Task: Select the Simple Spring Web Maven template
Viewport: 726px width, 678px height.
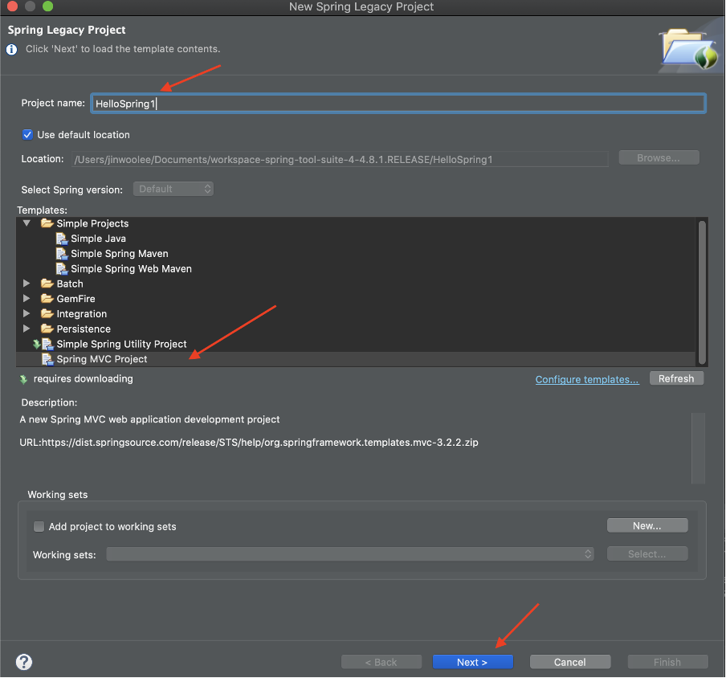Action: click(131, 268)
